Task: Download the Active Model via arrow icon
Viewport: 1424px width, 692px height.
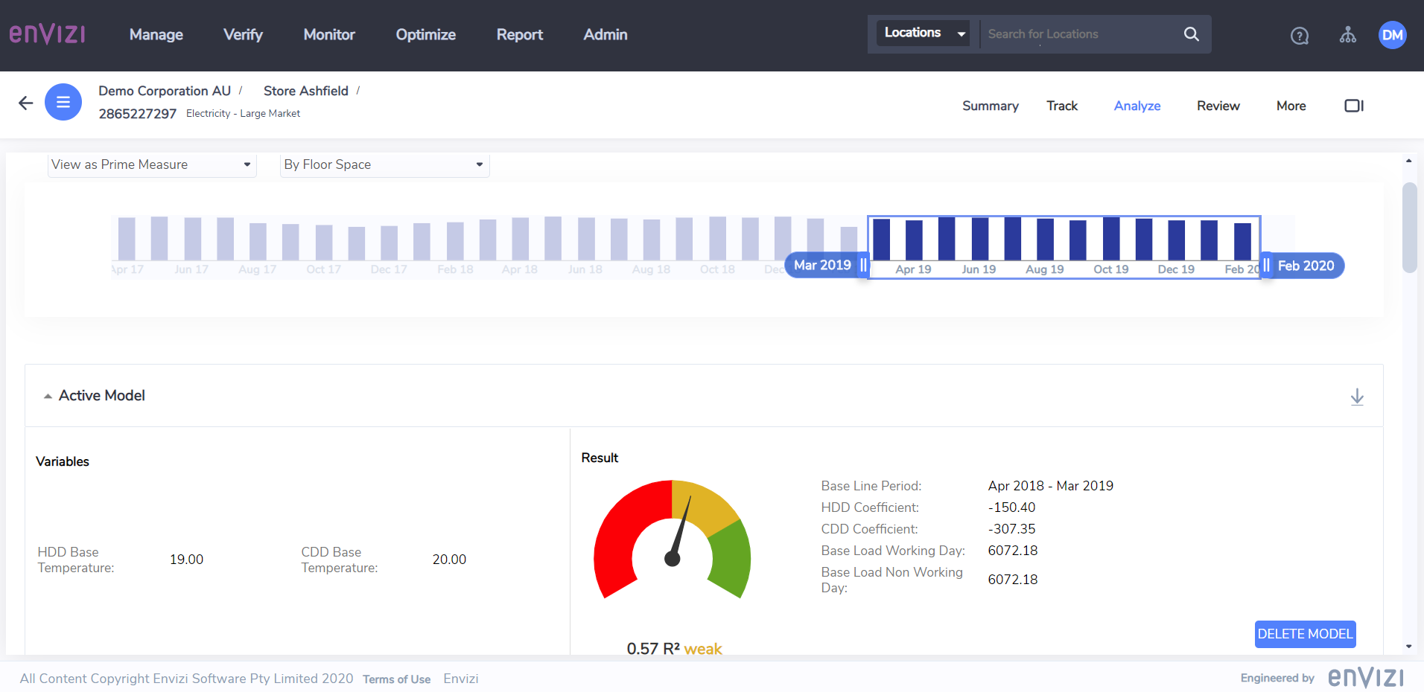Action: pos(1357,397)
